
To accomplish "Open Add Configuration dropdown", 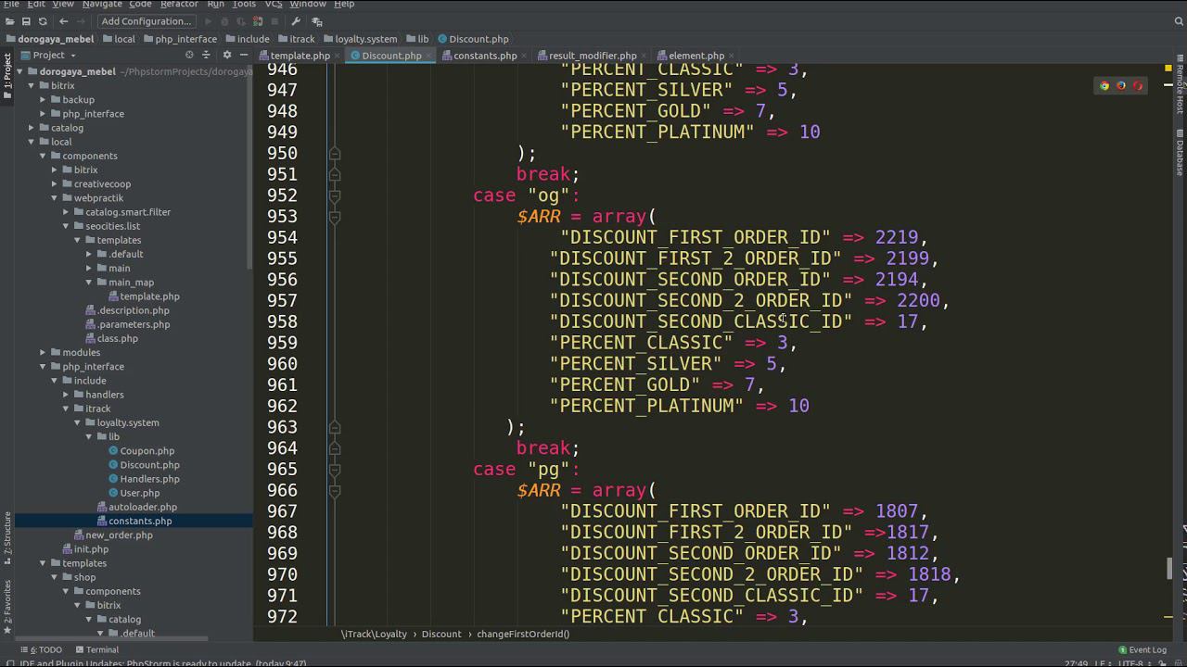I will [146, 21].
